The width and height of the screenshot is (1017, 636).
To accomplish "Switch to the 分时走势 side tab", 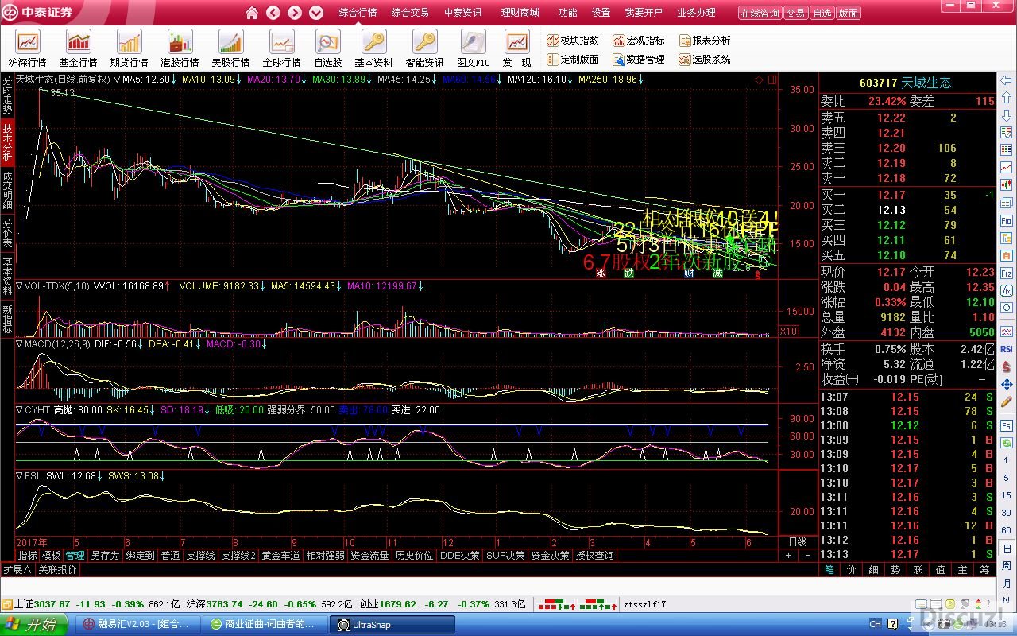I will (7, 95).
